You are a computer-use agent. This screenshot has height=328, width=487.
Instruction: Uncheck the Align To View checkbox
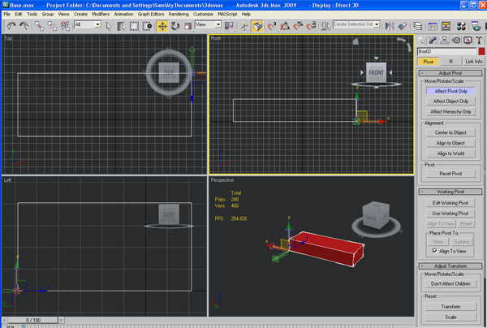coord(435,251)
